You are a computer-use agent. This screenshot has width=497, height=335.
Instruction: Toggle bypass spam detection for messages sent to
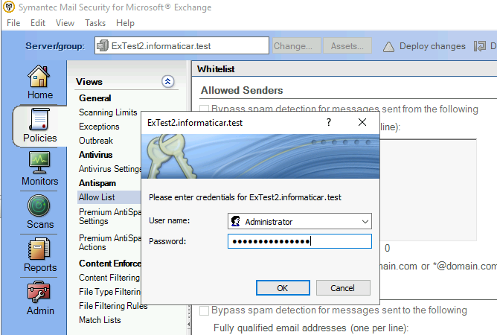click(x=204, y=311)
